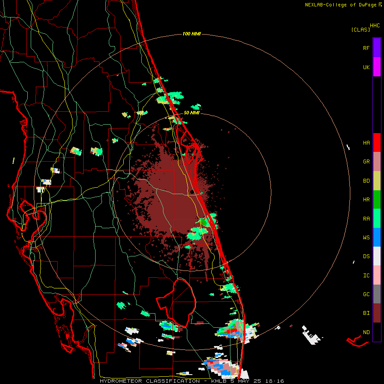This screenshot has width=384, height=384.
Task: Click the HHC product code label
Action: pyautogui.click(x=375, y=26)
